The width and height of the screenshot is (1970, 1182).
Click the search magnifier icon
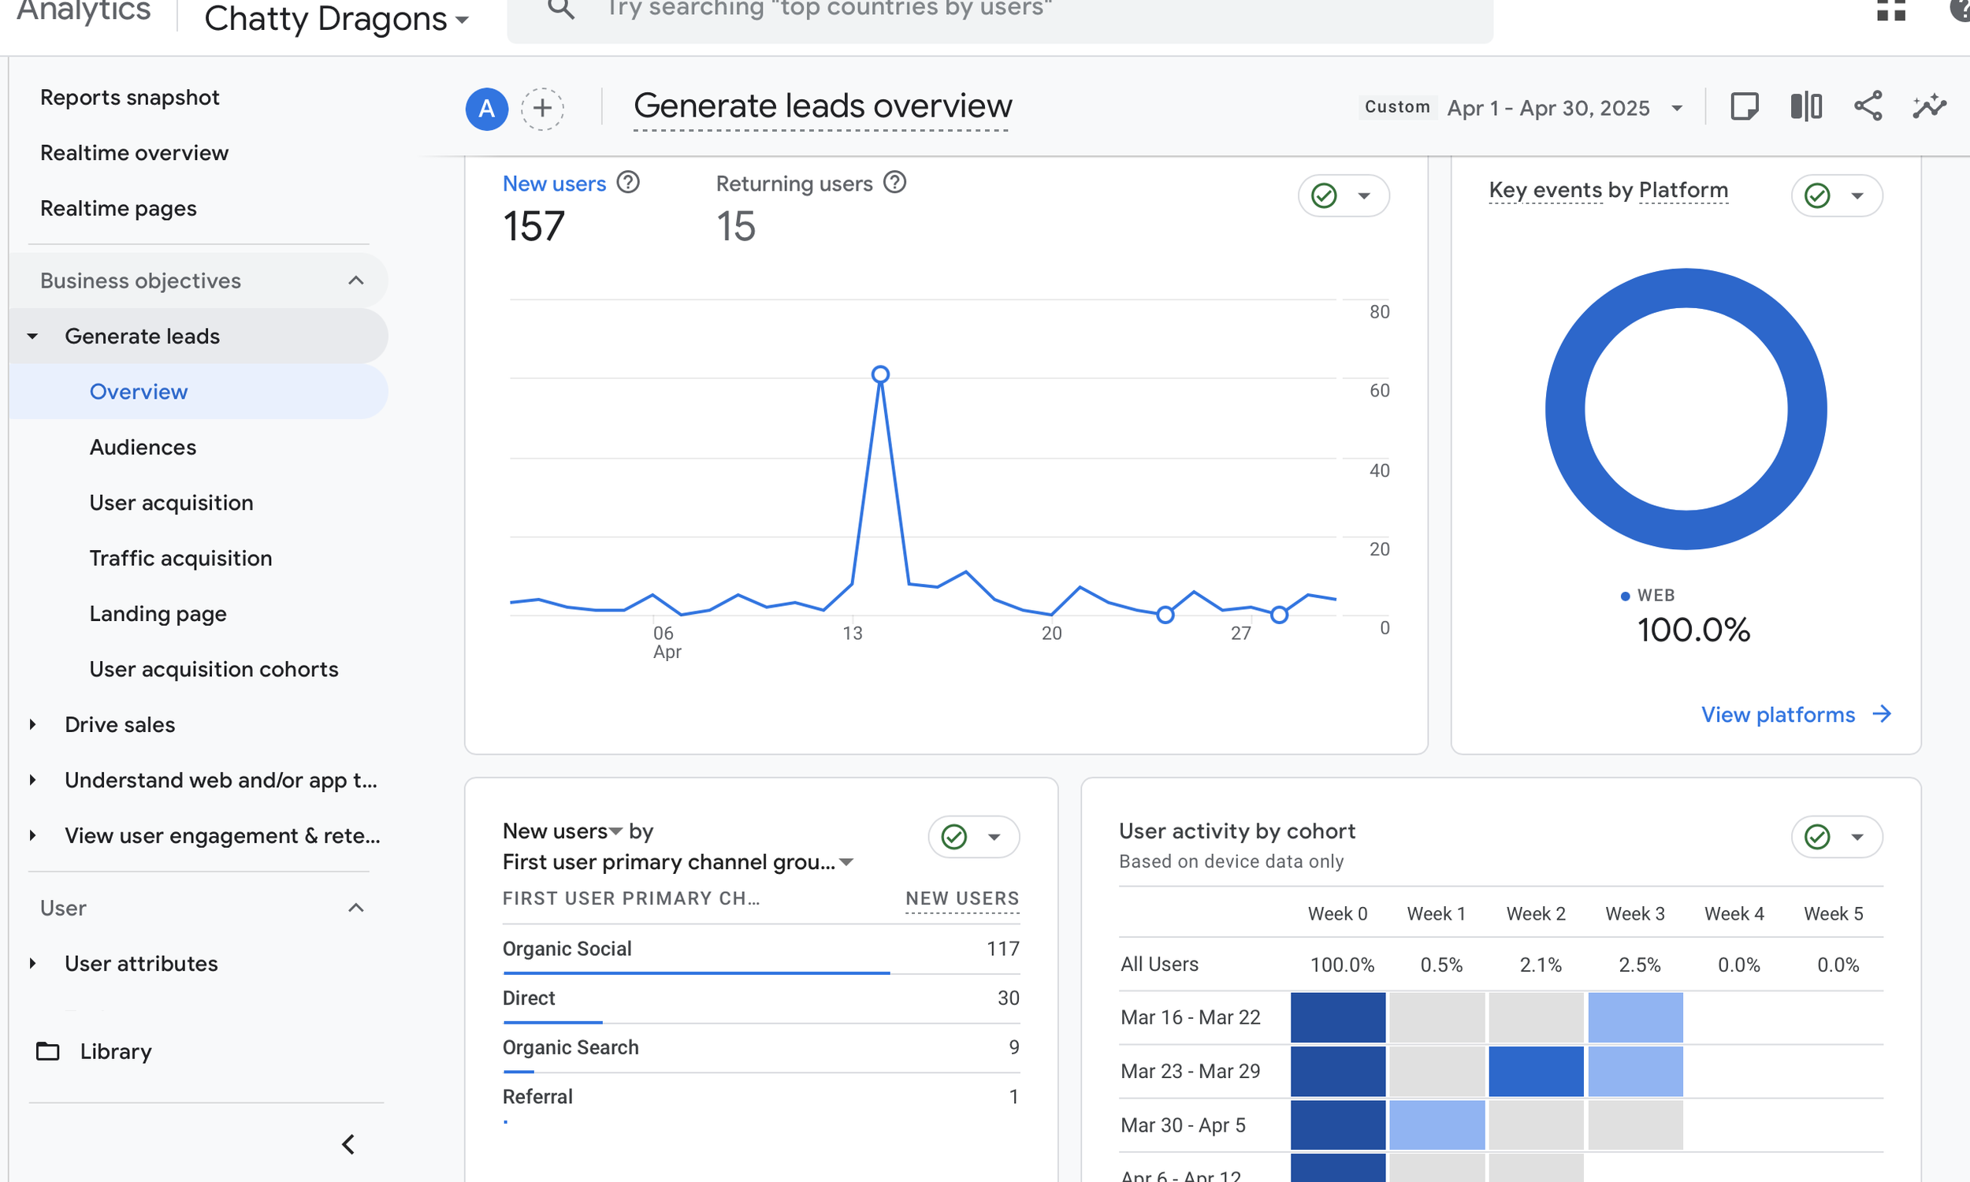560,9
